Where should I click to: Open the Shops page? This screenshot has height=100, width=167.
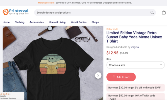click(95, 22)
